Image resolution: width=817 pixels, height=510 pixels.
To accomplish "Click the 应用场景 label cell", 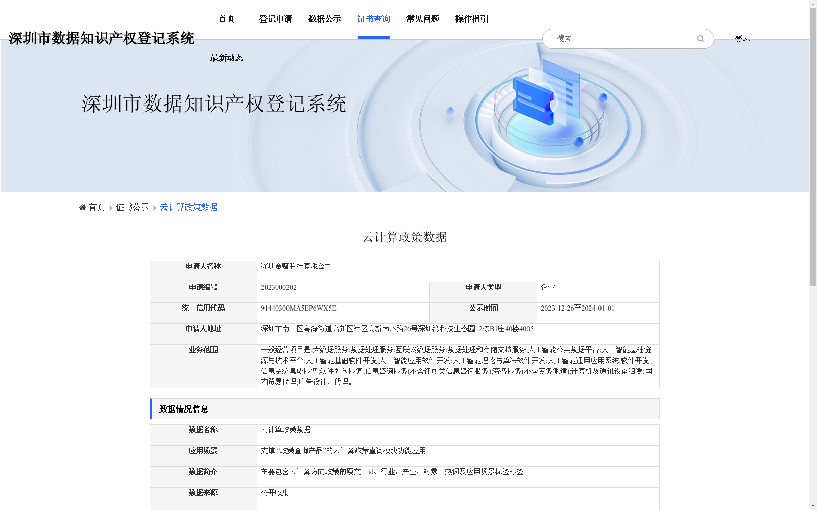I will (x=203, y=456).
